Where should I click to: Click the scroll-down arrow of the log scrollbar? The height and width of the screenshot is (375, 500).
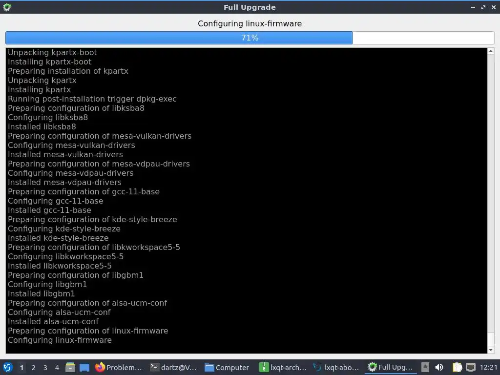coord(491,350)
